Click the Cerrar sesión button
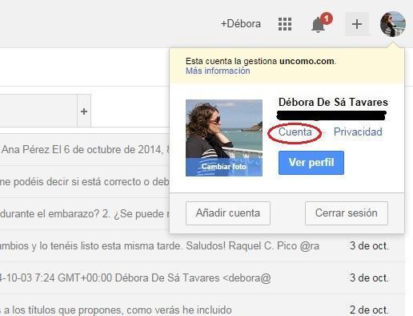 [x=347, y=213]
